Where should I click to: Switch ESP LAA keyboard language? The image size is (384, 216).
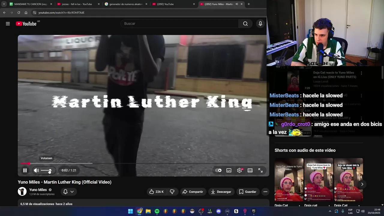350,211
